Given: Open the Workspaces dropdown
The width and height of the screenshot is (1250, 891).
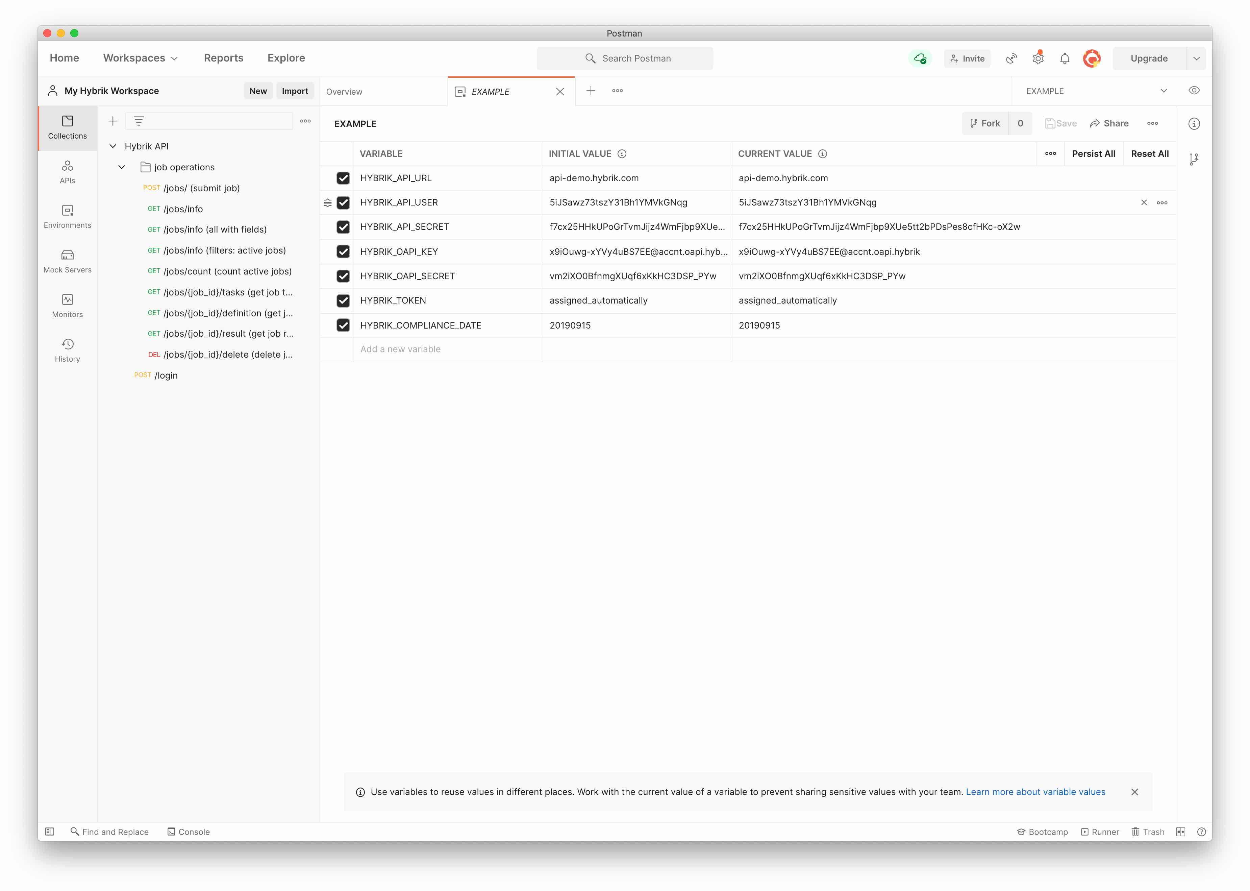Looking at the screenshot, I should pos(140,58).
